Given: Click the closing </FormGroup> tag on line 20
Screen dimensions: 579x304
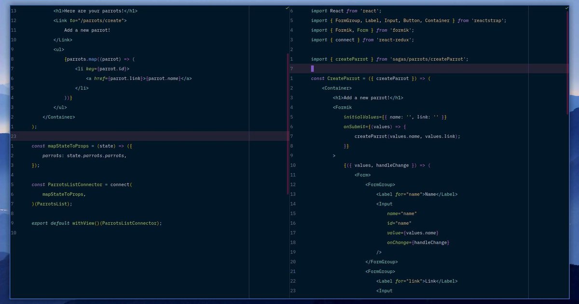Looking at the screenshot, I should click(x=382, y=262).
